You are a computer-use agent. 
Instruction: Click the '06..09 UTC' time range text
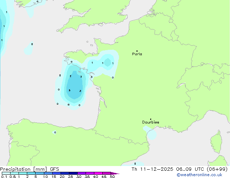[x=190, y=169]
